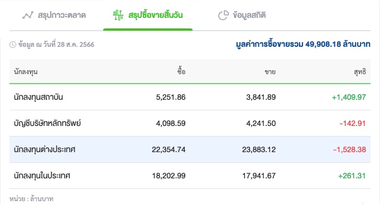380x204 pixels.
Task: Click the นักลงทุน column header
Action: (x=26, y=72)
